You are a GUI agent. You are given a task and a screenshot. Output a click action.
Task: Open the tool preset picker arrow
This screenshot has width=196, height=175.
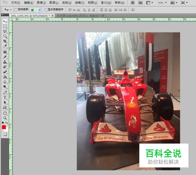pyautogui.click(x=11, y=10)
